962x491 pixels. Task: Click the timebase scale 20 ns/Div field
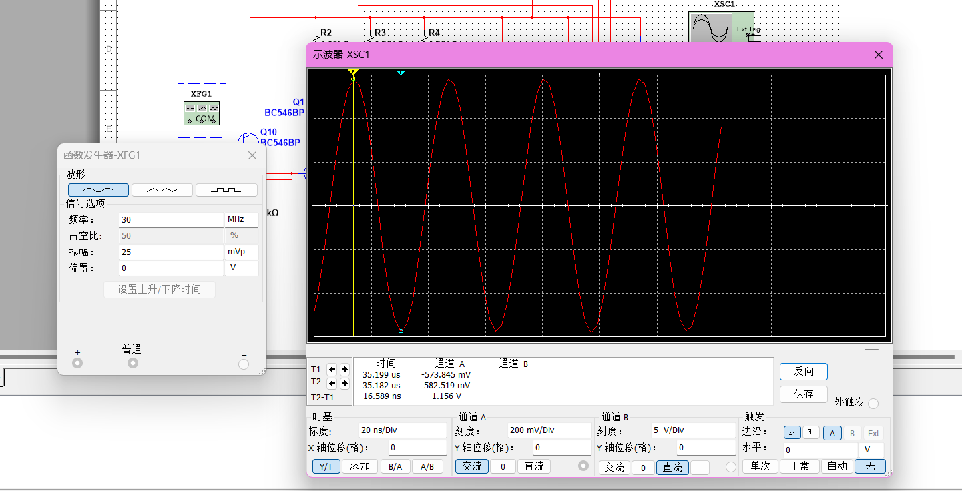[402, 430]
